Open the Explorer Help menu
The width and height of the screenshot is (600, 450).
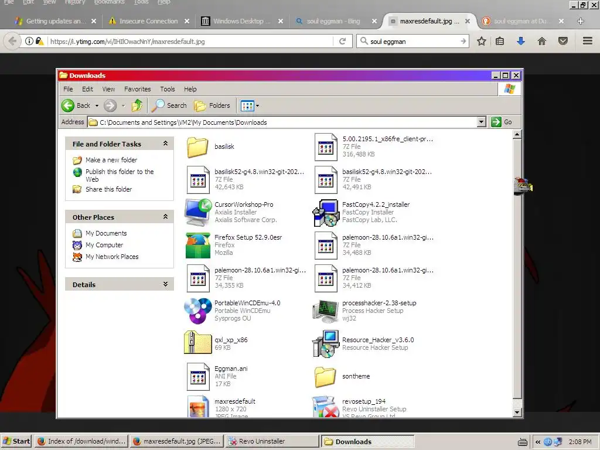(190, 89)
